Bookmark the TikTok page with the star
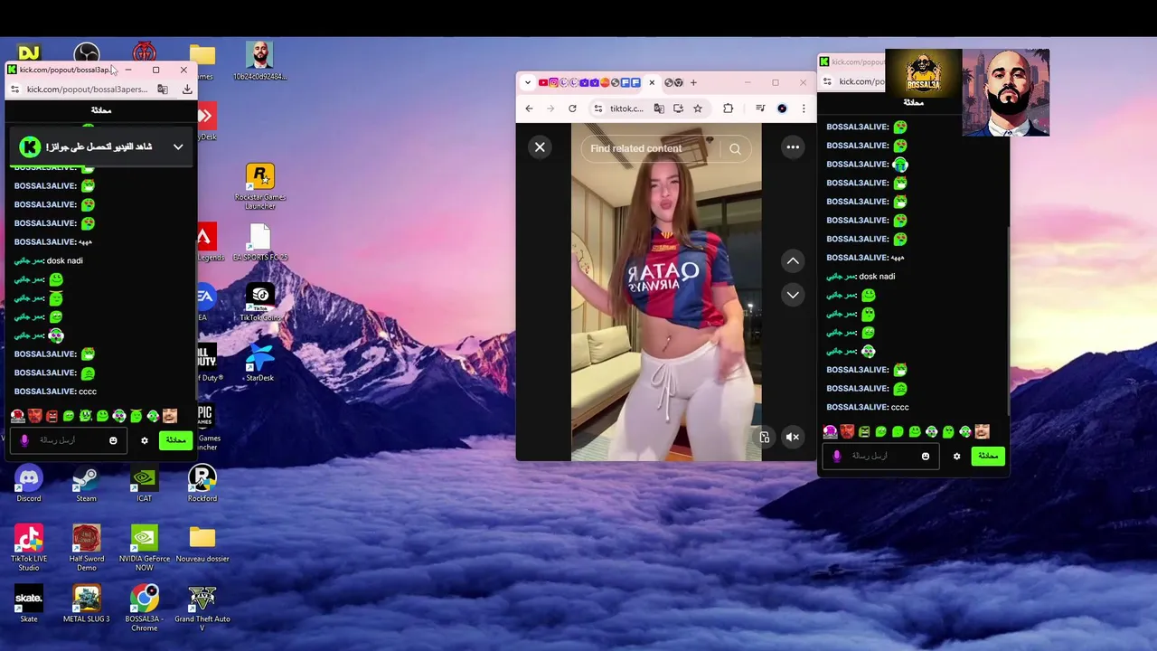Viewport: 1157px width, 651px height. (x=698, y=108)
